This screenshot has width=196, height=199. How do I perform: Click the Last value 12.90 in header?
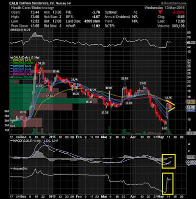click(180, 21)
